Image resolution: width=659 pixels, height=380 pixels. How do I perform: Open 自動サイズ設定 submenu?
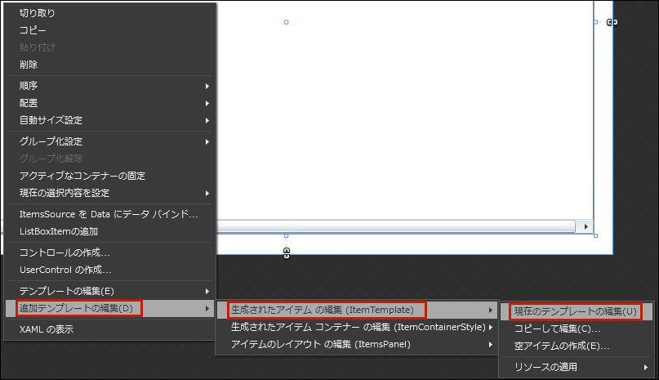pyautogui.click(x=110, y=120)
